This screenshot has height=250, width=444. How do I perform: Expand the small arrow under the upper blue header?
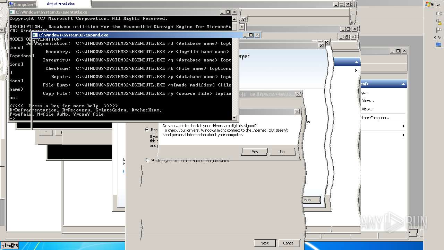[356, 70]
